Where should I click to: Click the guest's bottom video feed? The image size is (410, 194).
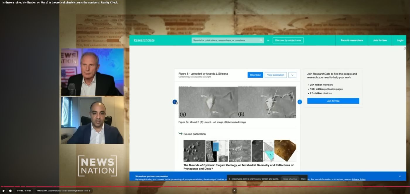coord(93,120)
